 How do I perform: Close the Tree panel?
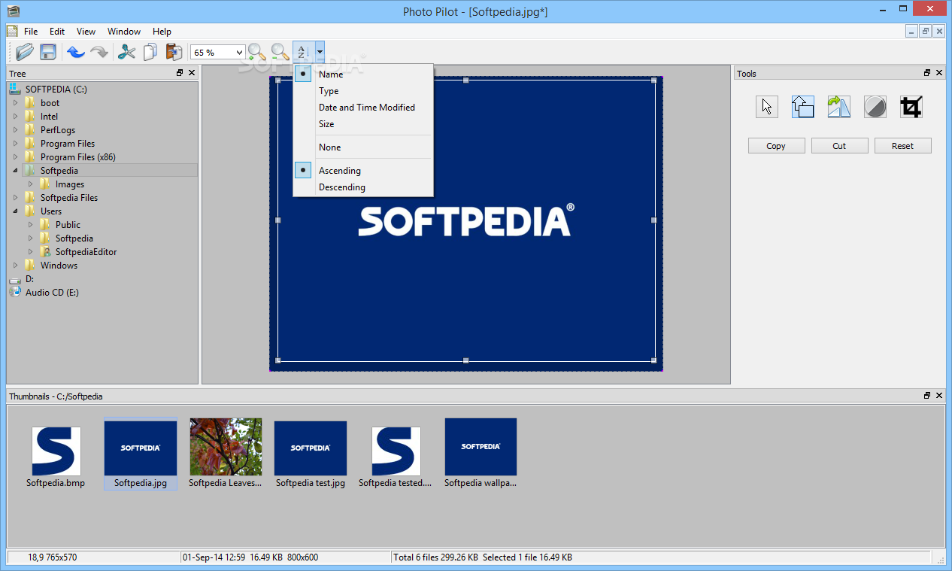pyautogui.click(x=192, y=73)
